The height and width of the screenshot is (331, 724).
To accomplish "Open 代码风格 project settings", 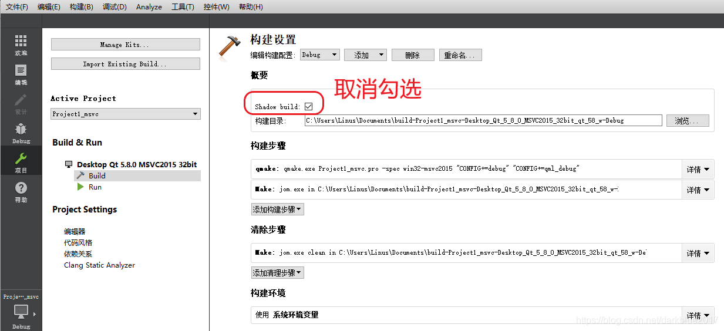I will [78, 242].
